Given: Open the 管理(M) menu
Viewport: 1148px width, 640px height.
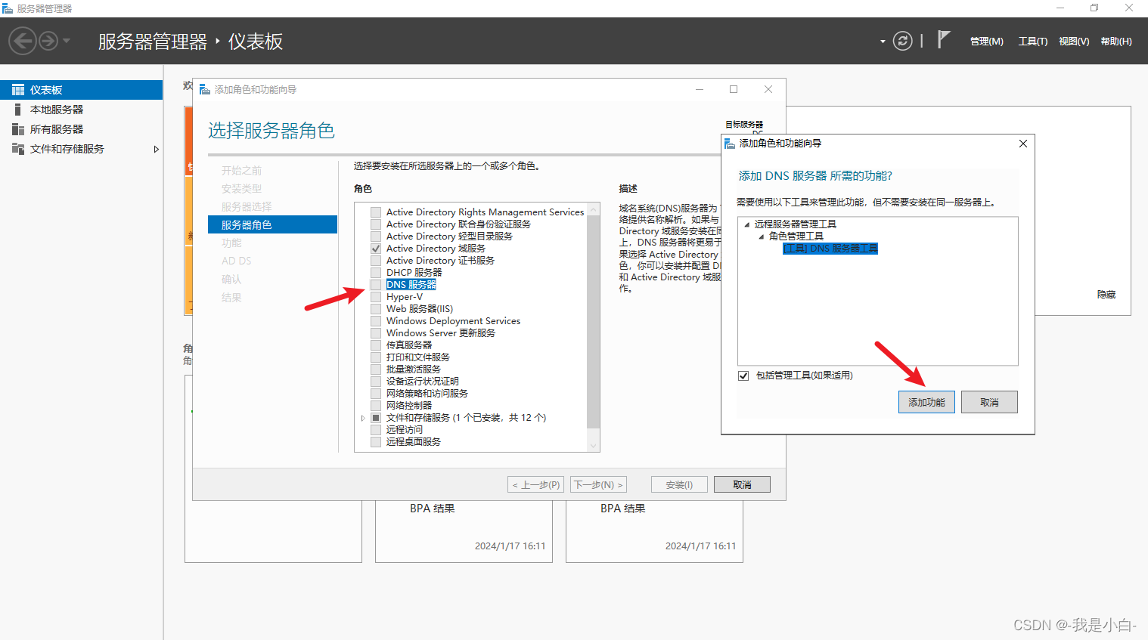Looking at the screenshot, I should (986, 42).
